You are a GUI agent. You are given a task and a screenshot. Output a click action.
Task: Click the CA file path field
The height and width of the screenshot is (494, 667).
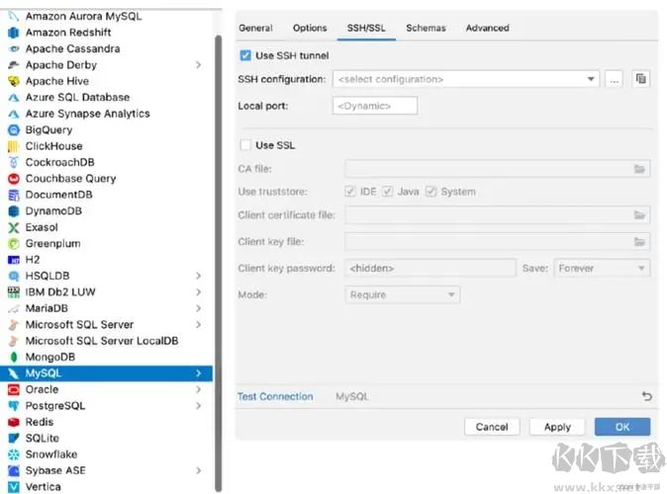[497, 169]
